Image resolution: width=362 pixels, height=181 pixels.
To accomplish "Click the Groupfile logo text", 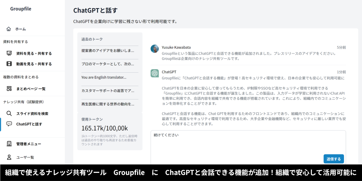I will point(21,9).
